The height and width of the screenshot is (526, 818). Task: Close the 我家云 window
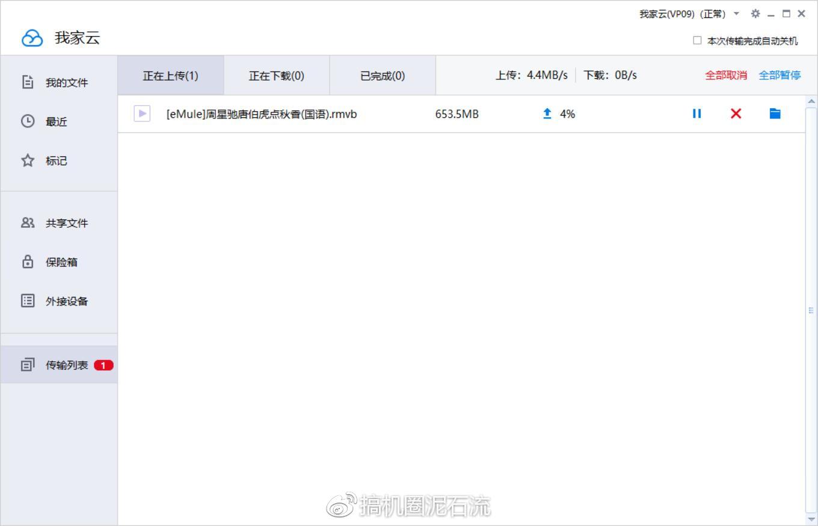(x=801, y=13)
